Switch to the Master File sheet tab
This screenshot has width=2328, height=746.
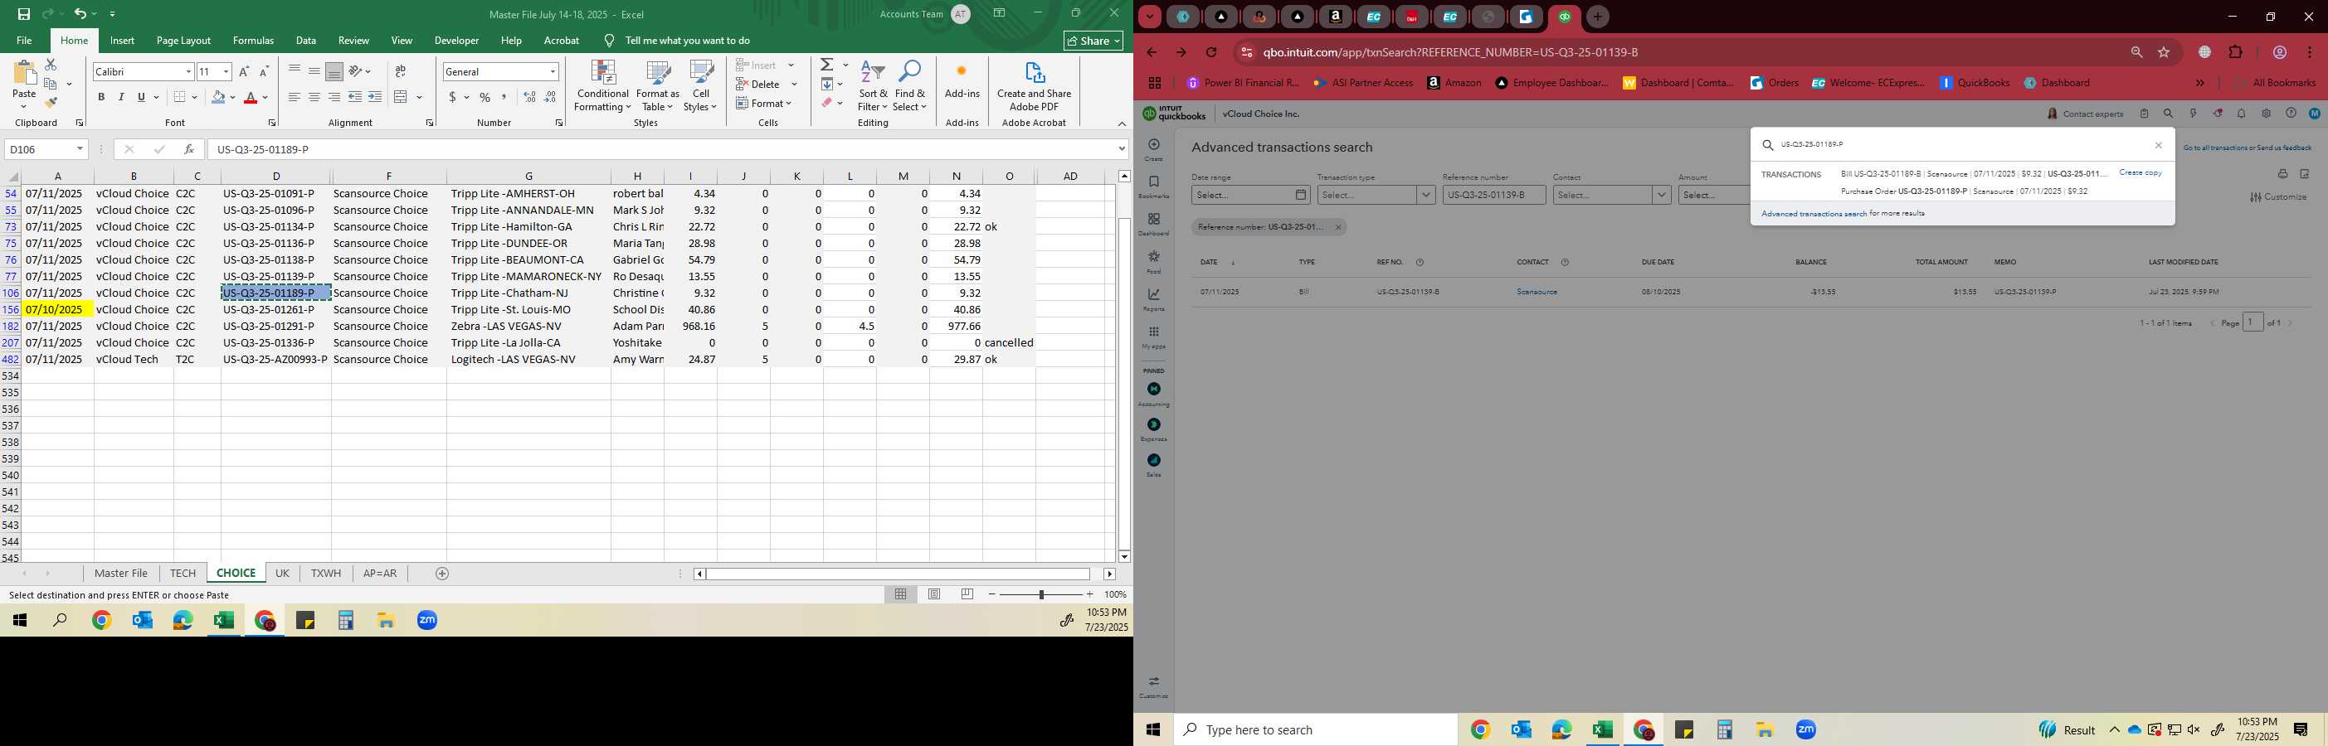(121, 574)
